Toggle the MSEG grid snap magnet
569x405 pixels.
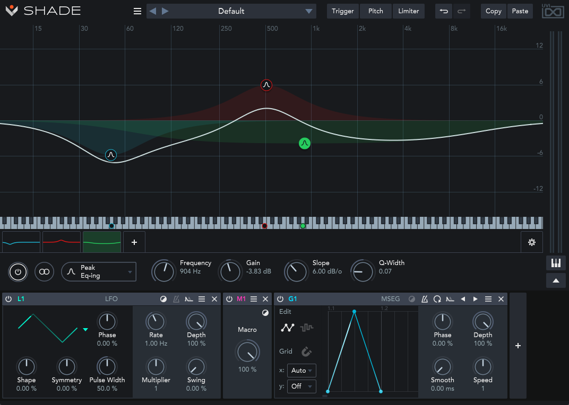pos(306,351)
